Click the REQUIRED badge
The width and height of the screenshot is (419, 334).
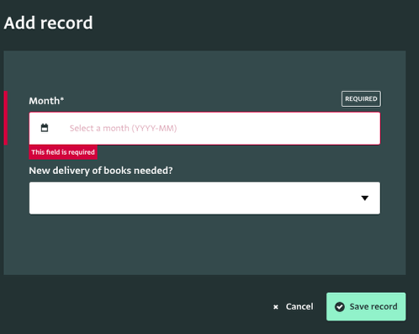point(361,98)
